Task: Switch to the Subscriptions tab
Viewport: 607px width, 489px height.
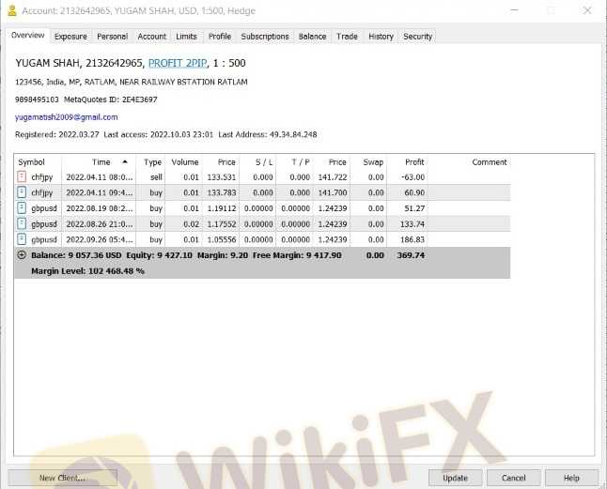Action: (x=265, y=37)
